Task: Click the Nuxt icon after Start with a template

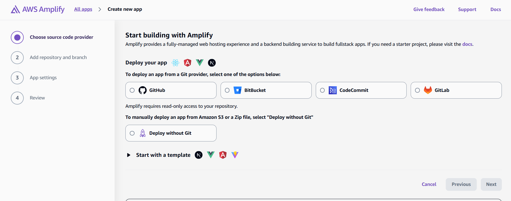Action: [x=198, y=155]
